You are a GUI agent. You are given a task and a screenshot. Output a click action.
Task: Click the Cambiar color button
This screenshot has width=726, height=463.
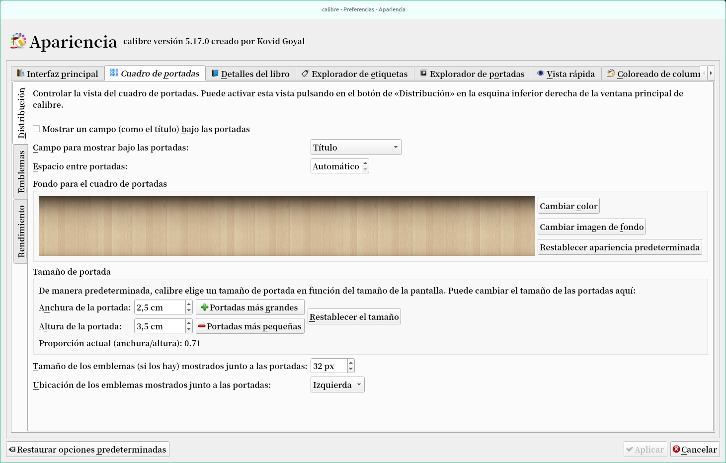tap(568, 206)
